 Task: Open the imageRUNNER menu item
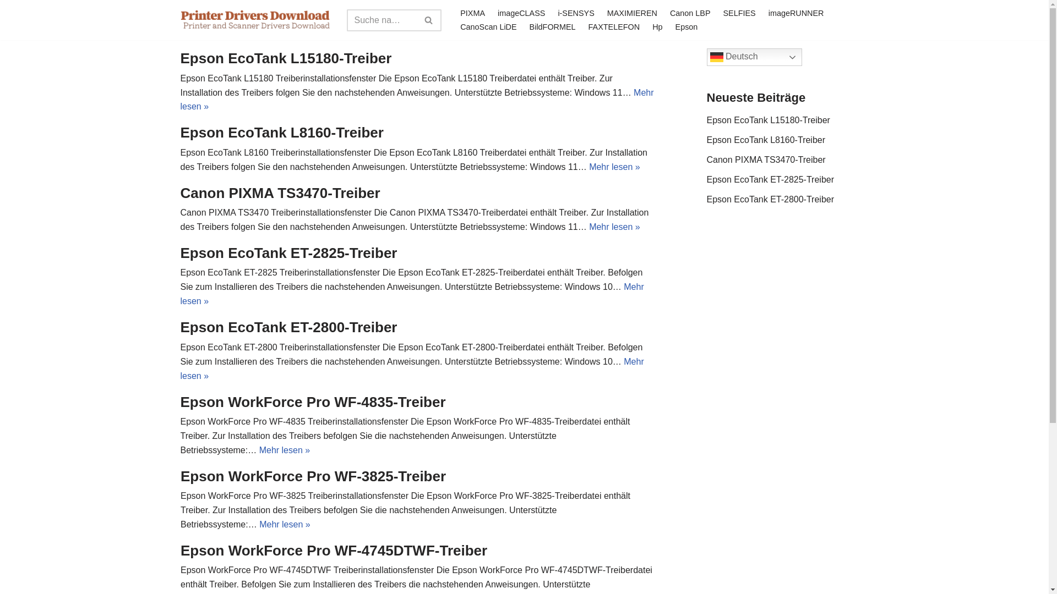(796, 13)
